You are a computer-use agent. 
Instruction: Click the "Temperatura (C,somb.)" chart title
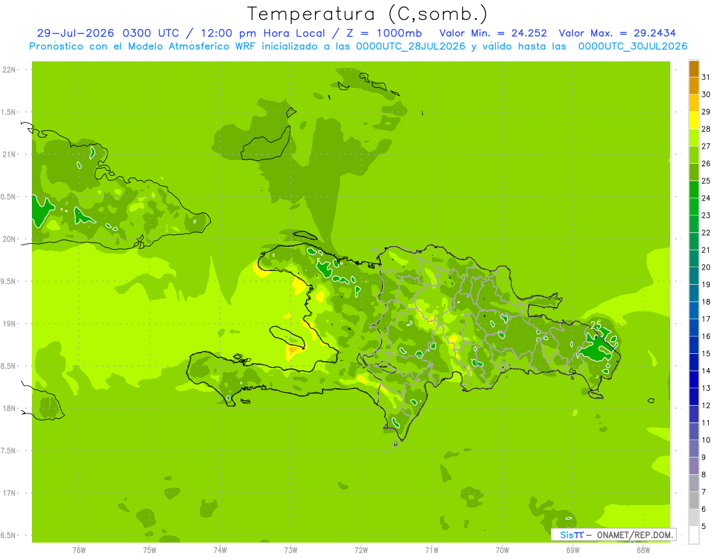point(368,13)
